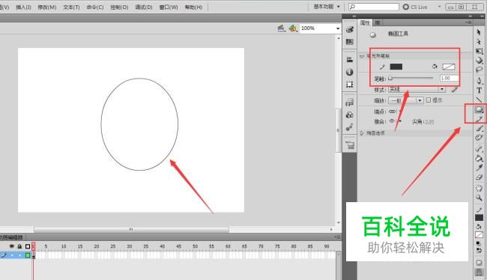Click the stroke color black swatch in properties
The image size is (487, 280).
click(396, 67)
